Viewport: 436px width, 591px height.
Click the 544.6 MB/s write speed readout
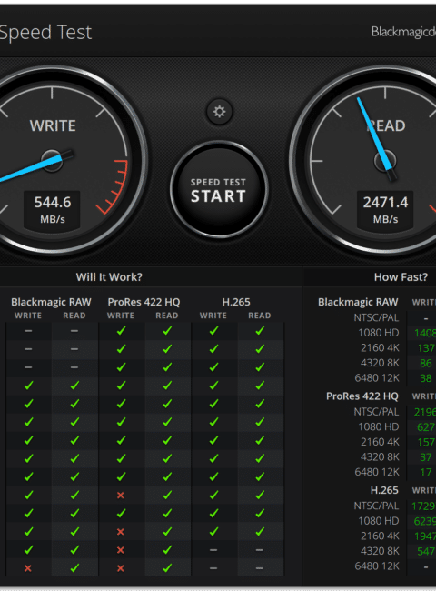[53, 209]
